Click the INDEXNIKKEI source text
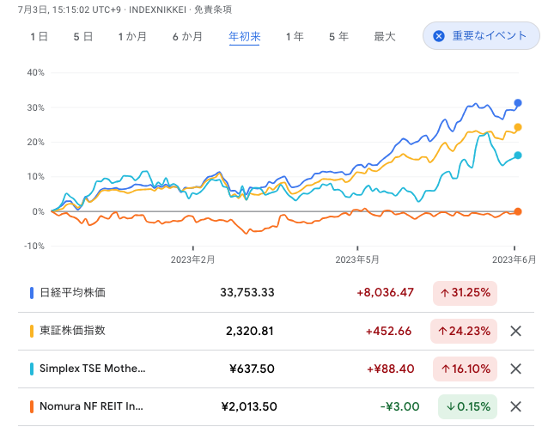 click(x=157, y=9)
